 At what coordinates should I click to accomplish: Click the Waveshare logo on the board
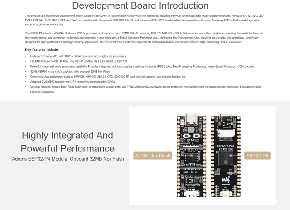tap(226, 181)
